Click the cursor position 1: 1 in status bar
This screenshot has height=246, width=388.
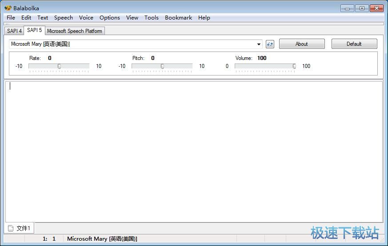click(49, 238)
